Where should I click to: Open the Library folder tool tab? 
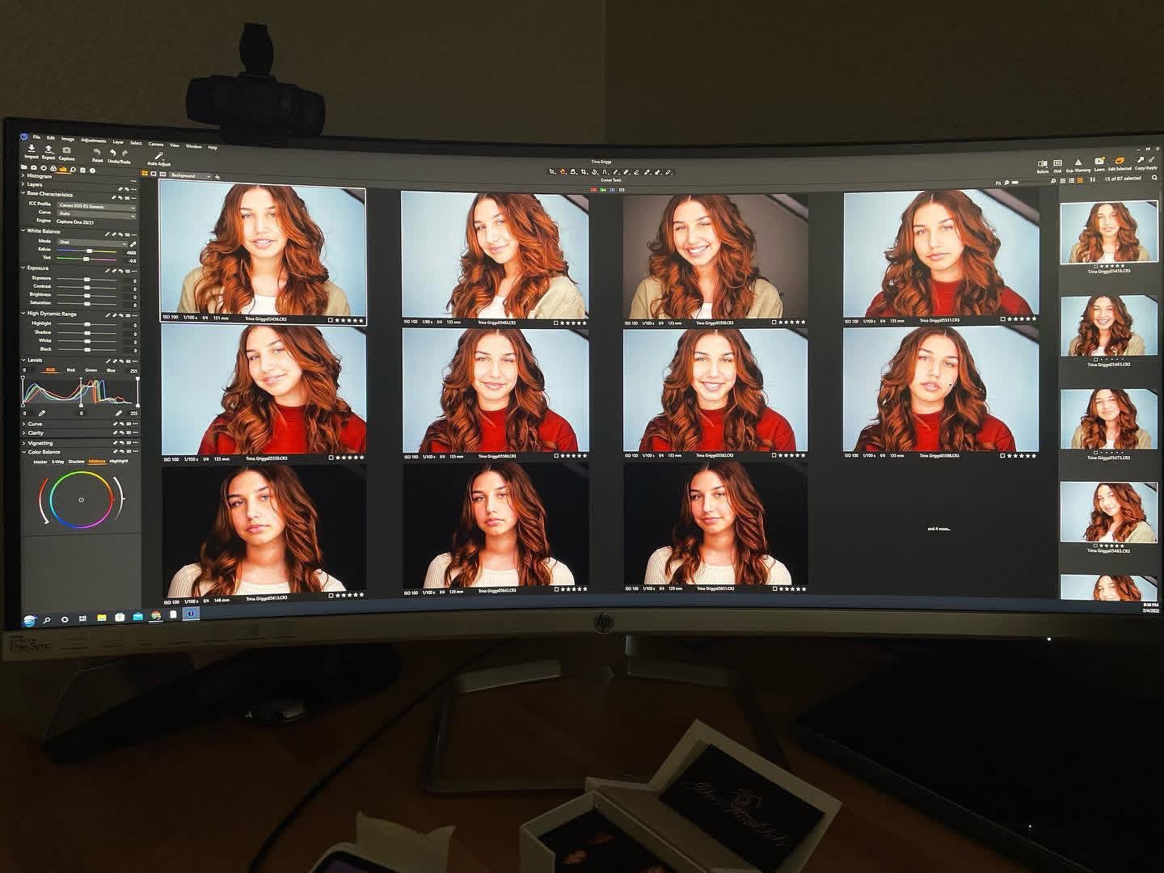[x=23, y=168]
